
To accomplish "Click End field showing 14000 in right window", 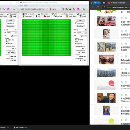I will tap(81, 32).
